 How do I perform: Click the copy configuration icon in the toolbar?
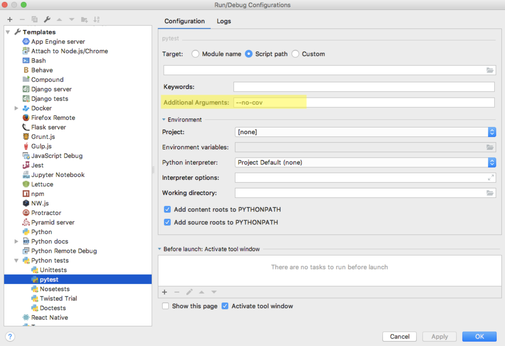(x=35, y=19)
